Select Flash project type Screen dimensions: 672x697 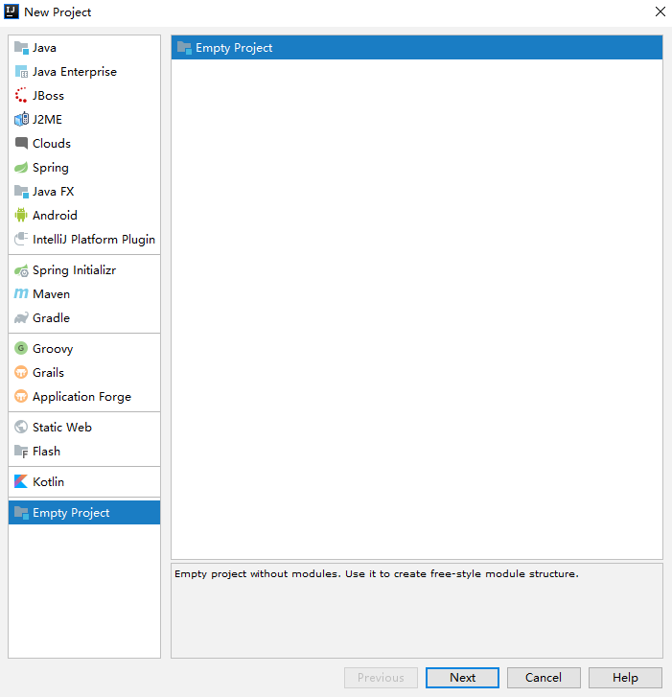[84, 452]
